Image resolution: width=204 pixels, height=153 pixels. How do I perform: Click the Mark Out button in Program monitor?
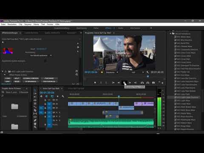click(106, 83)
